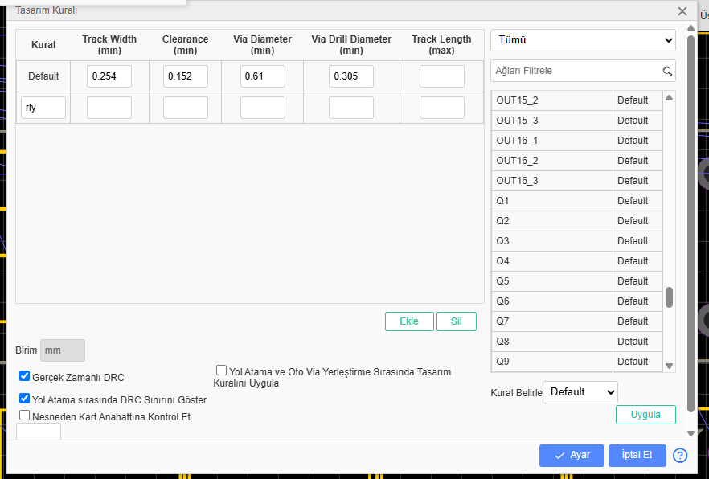Select net Q8 in the list
709x479 pixels.
[552, 342]
